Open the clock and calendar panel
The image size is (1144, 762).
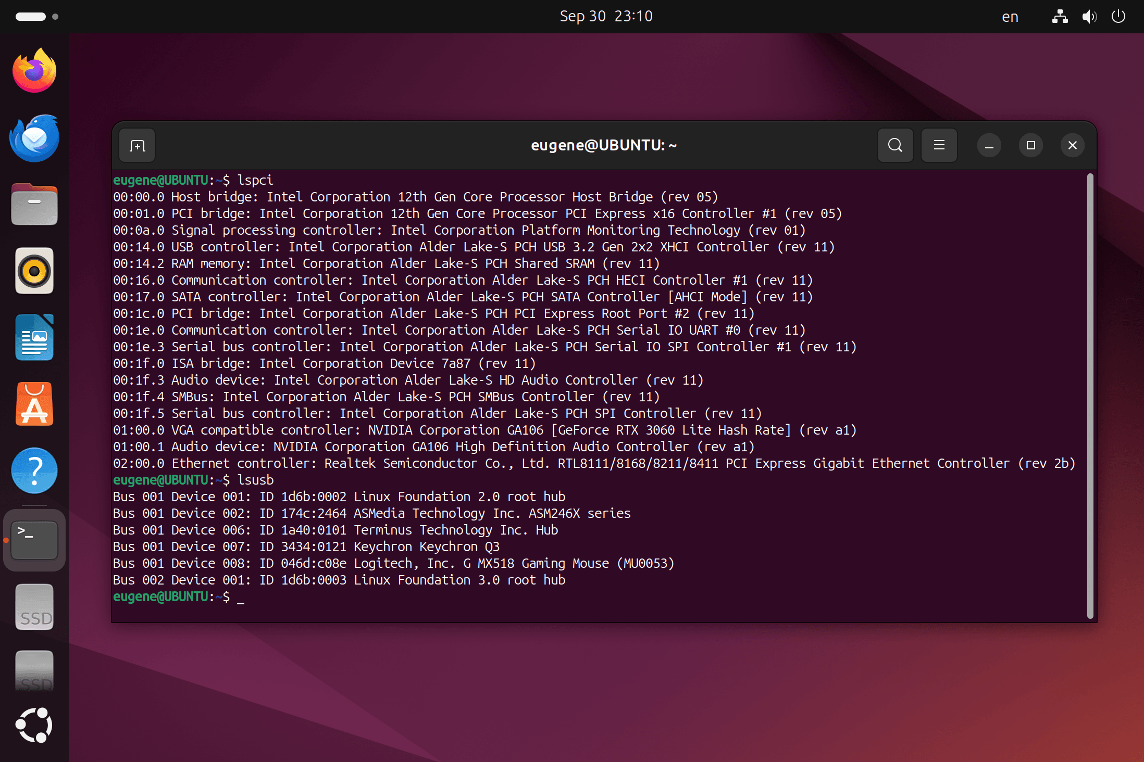pos(606,16)
